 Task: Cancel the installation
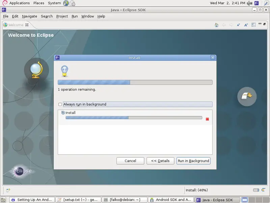[x=130, y=161]
